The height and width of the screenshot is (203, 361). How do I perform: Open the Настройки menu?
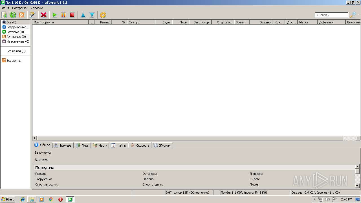click(x=20, y=8)
